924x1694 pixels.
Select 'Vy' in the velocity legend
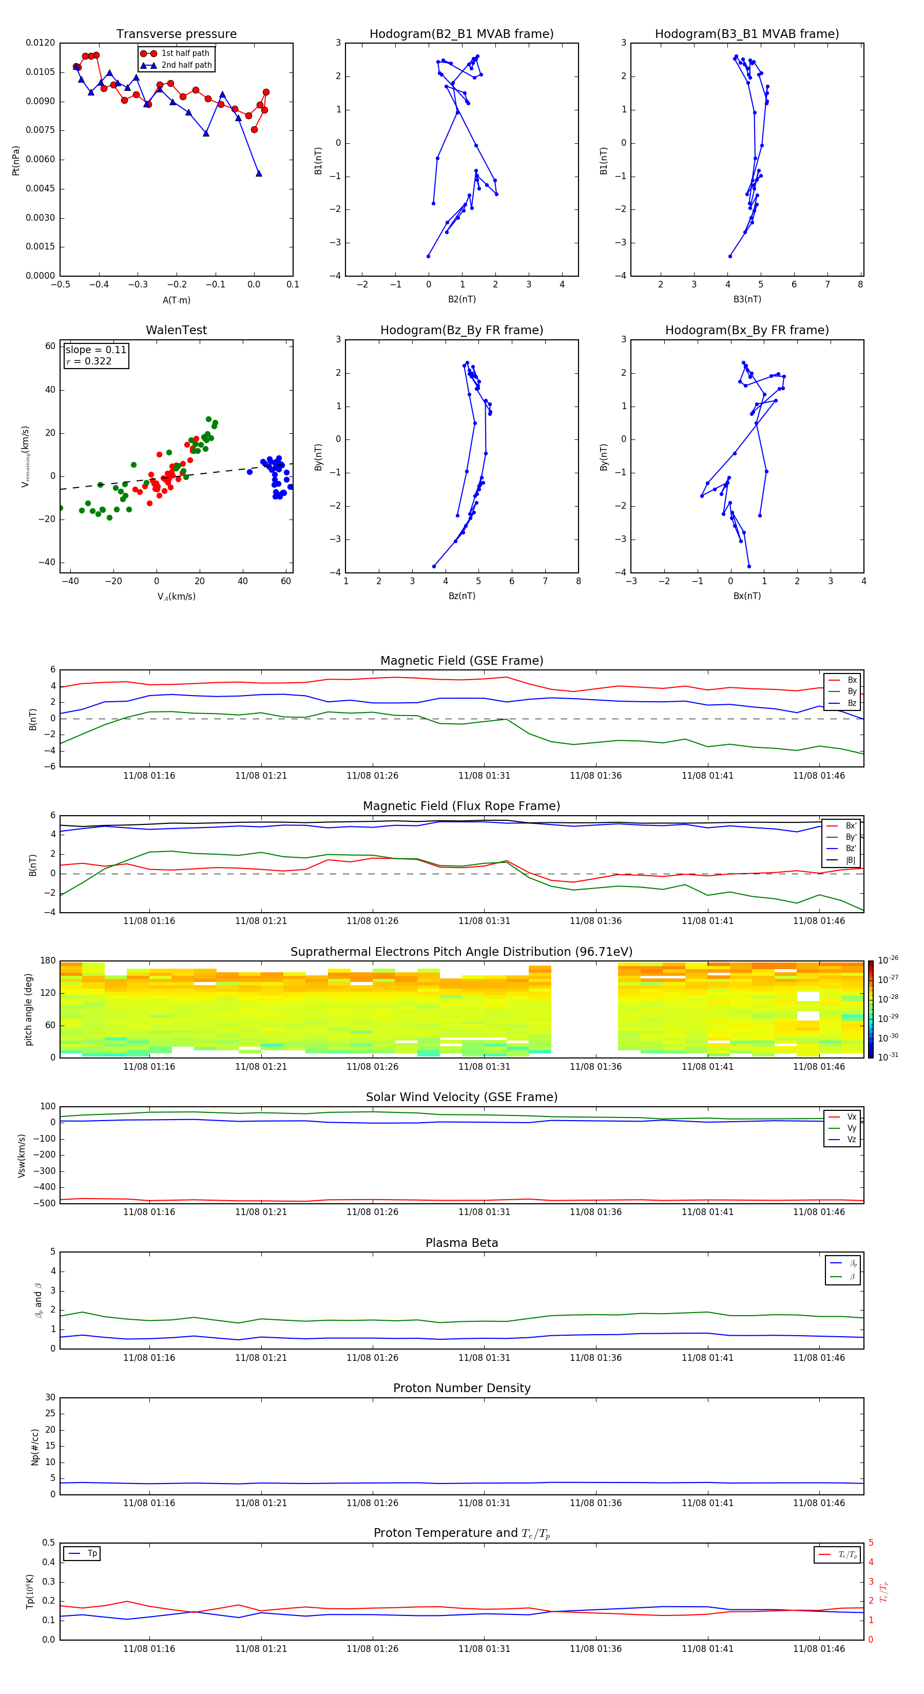pyautogui.click(x=842, y=1128)
